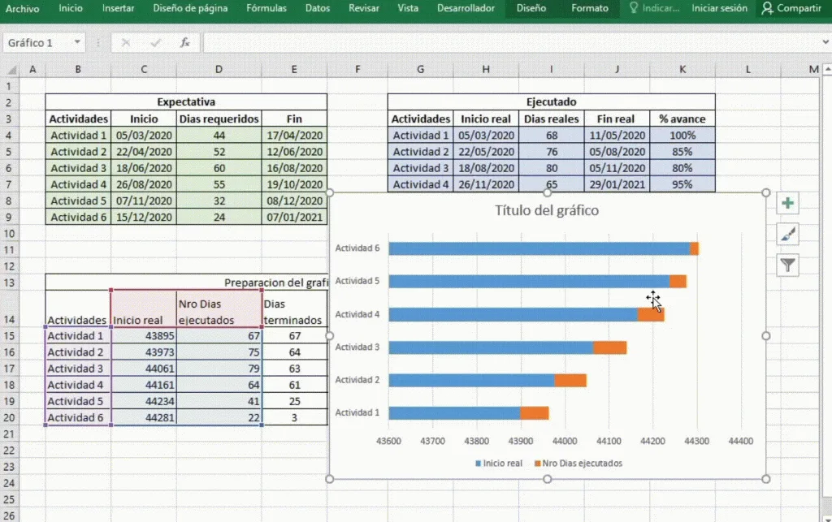Open the chart Formato tab

(590, 8)
